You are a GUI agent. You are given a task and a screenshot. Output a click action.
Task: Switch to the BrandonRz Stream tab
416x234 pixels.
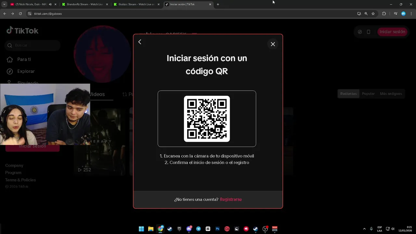pyautogui.click(x=85, y=5)
